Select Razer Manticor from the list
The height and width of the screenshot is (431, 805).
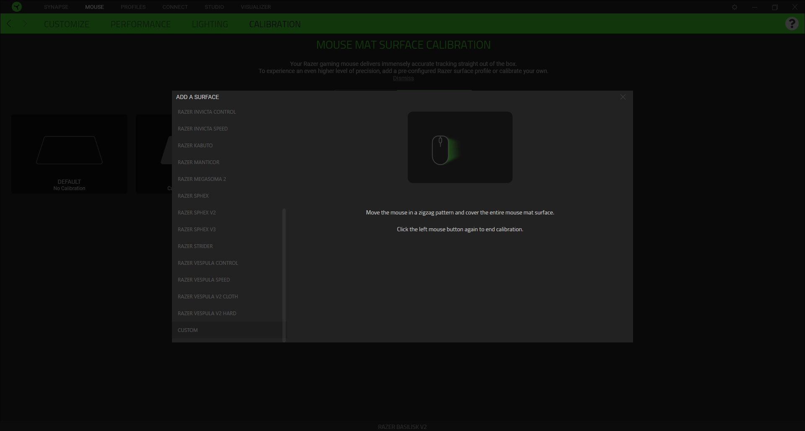coord(229,162)
